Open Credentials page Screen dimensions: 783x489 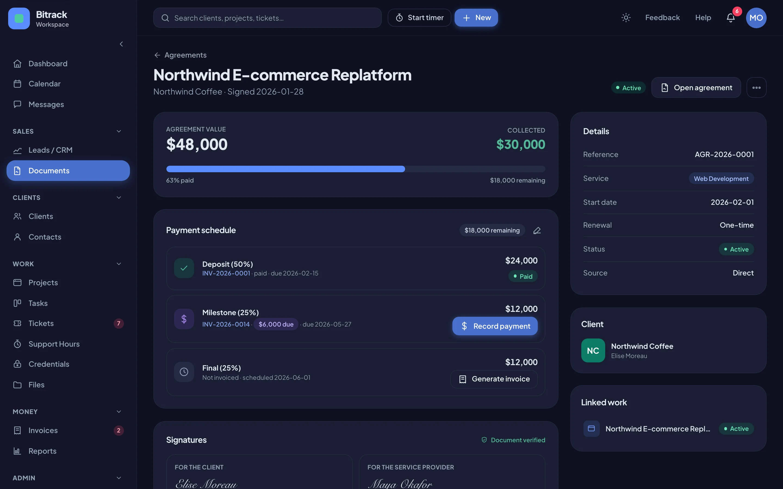pos(68,364)
